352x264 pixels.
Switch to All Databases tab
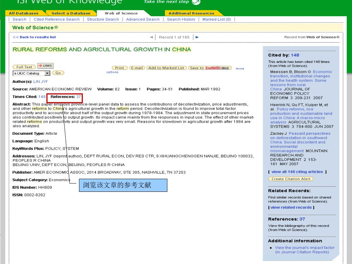pos(24,13)
